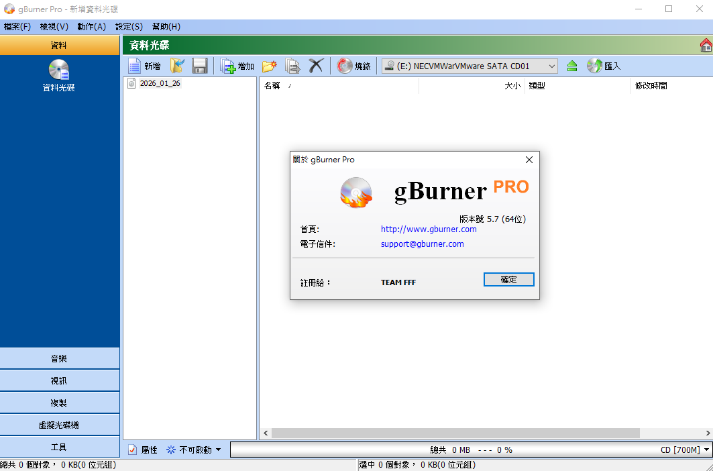Viewport: 713px width, 471px height.
Task: Click the 版本號 5.7 (64位) version text
Action: pyautogui.click(x=492, y=219)
